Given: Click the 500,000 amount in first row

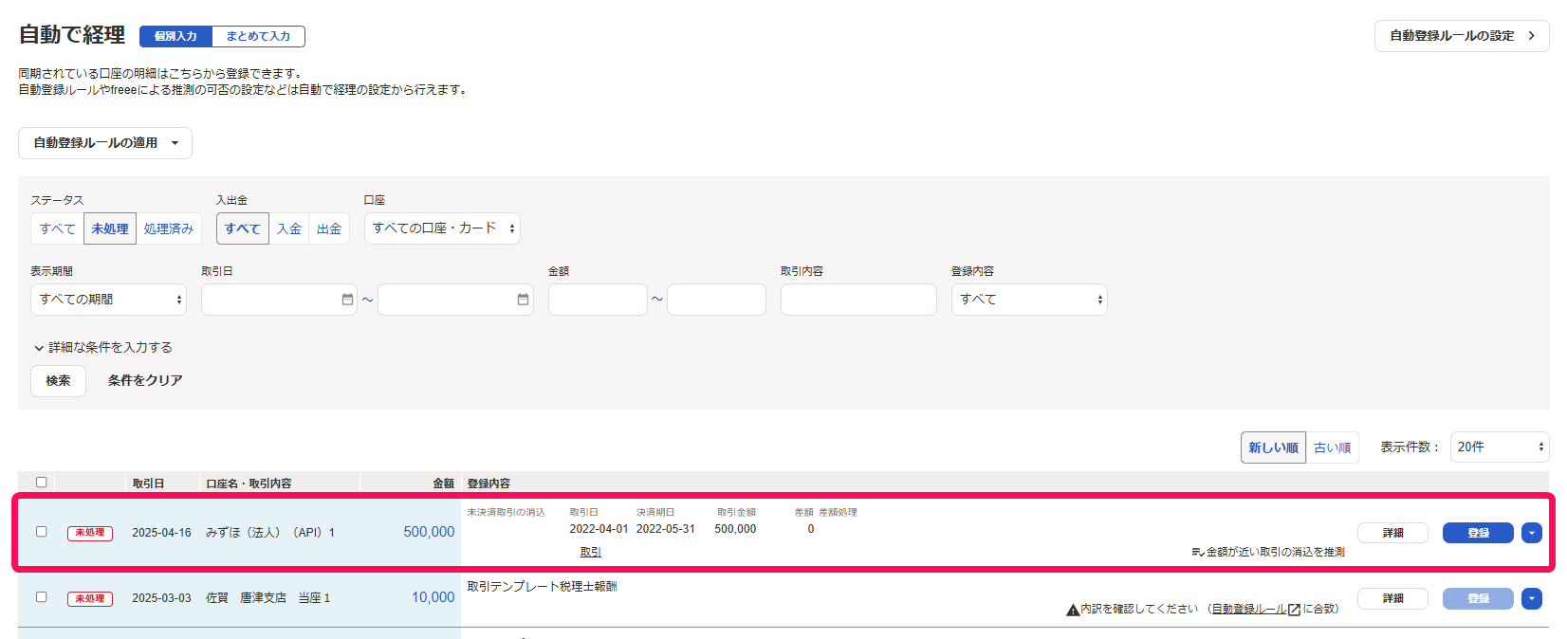Looking at the screenshot, I should pos(429,532).
